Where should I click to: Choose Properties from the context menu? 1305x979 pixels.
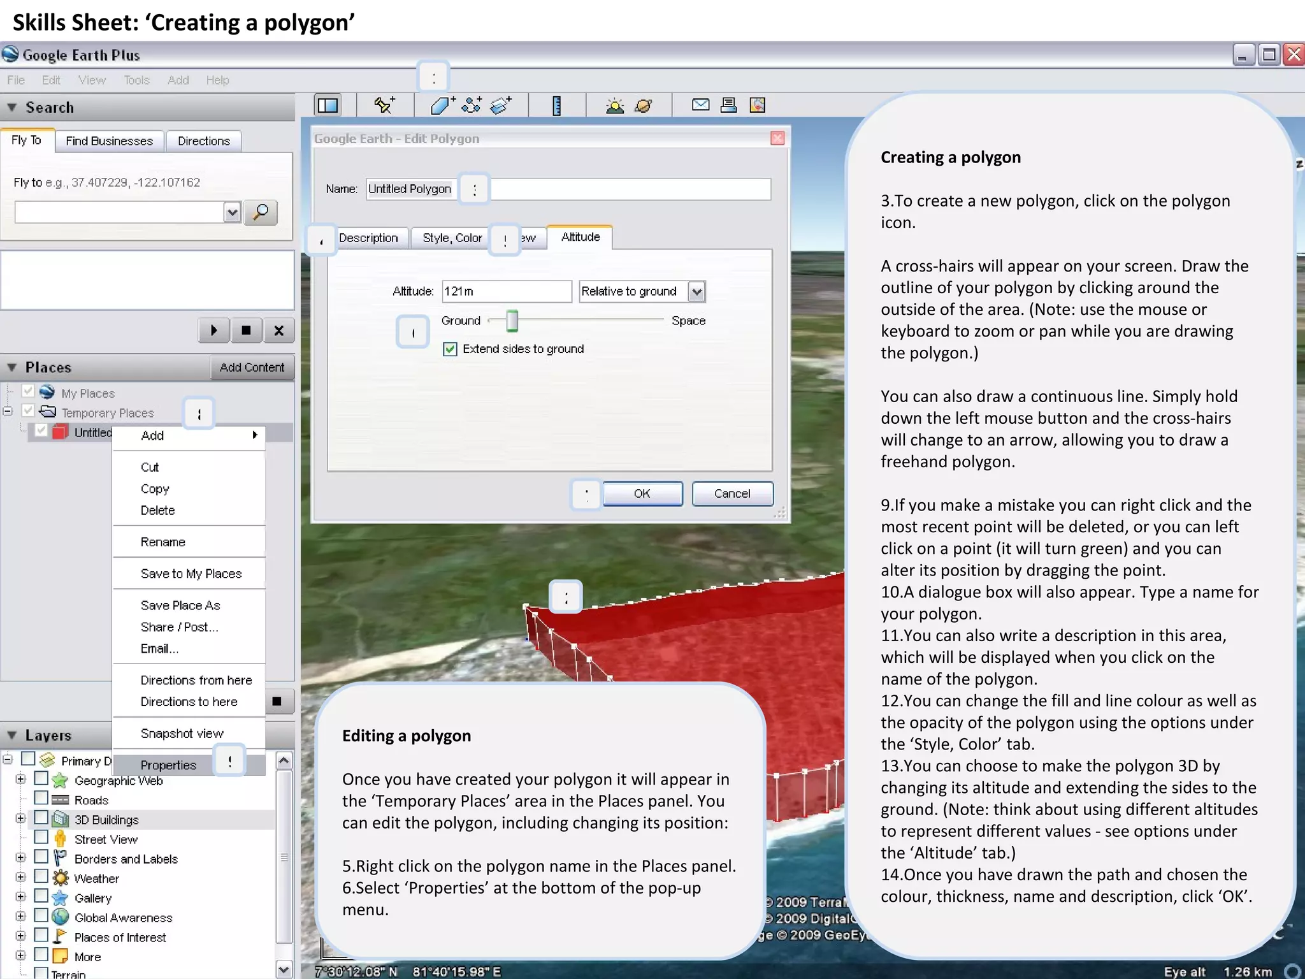pyautogui.click(x=189, y=765)
